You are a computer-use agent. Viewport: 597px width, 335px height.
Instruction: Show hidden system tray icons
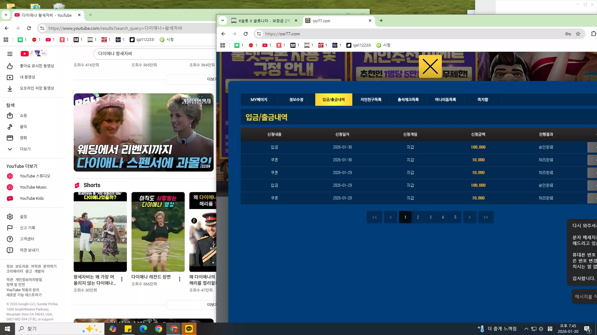526,329
